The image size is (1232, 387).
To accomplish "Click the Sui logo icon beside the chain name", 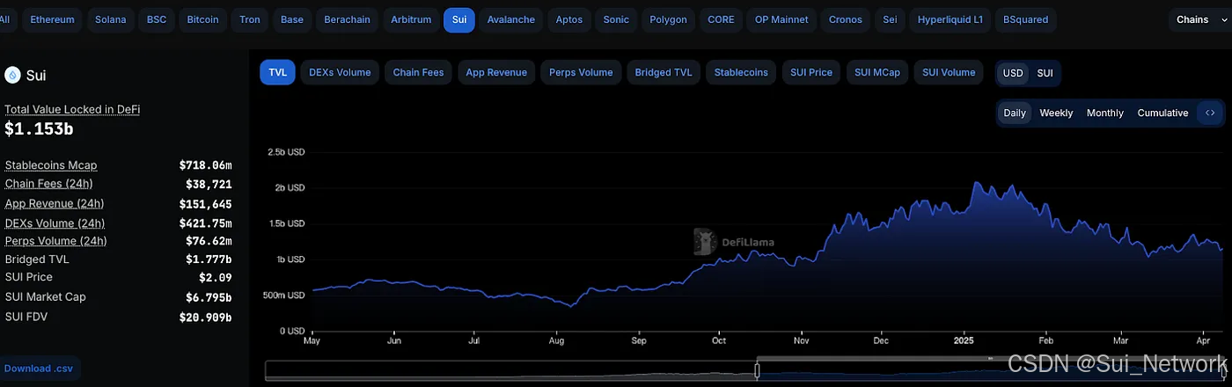I will pyautogui.click(x=12, y=76).
